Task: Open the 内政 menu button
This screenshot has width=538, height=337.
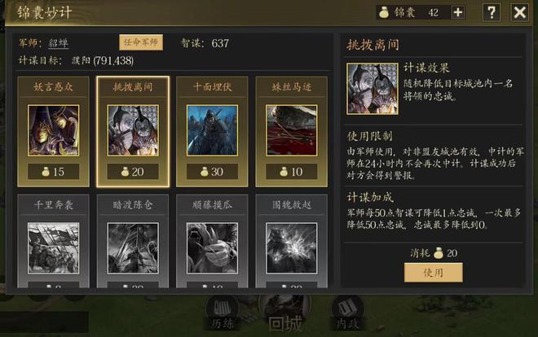Action: click(x=347, y=314)
